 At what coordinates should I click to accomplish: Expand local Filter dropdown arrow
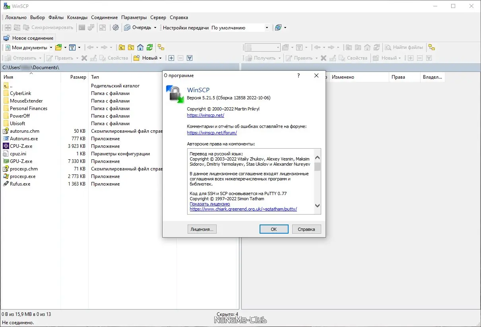click(x=79, y=48)
